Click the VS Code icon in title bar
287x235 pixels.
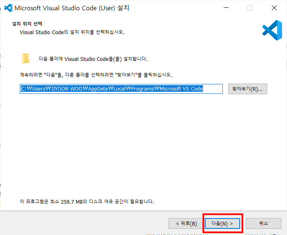pyautogui.click(x=8, y=8)
